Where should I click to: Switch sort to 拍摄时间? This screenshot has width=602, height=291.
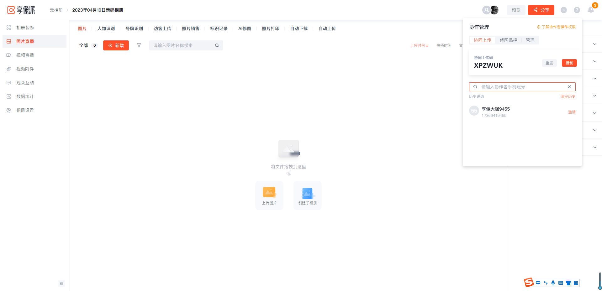pyautogui.click(x=443, y=45)
